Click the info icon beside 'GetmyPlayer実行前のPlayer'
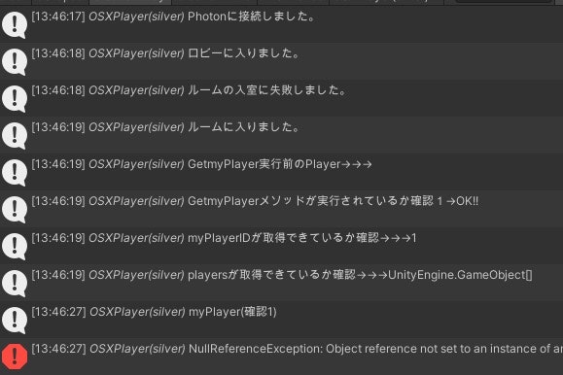Viewport: 563px width, 375px height. tap(15, 173)
